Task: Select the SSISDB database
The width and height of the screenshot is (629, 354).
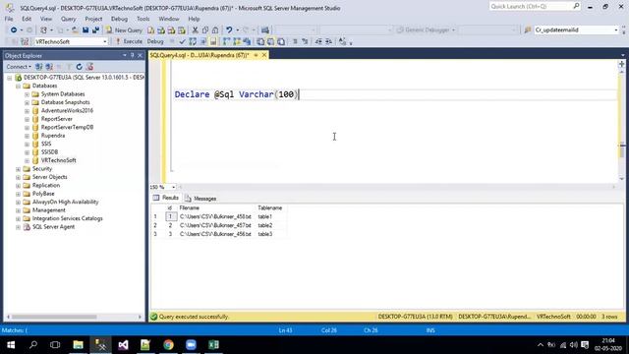Action: point(49,152)
